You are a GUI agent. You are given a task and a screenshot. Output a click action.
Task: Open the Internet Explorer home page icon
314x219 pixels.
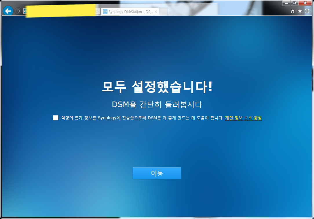pyautogui.click(x=293, y=11)
